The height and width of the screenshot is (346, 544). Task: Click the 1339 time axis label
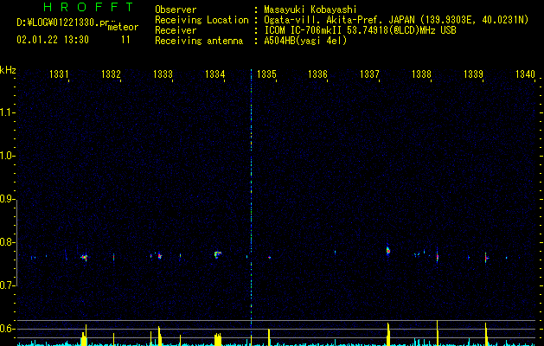[x=473, y=74]
